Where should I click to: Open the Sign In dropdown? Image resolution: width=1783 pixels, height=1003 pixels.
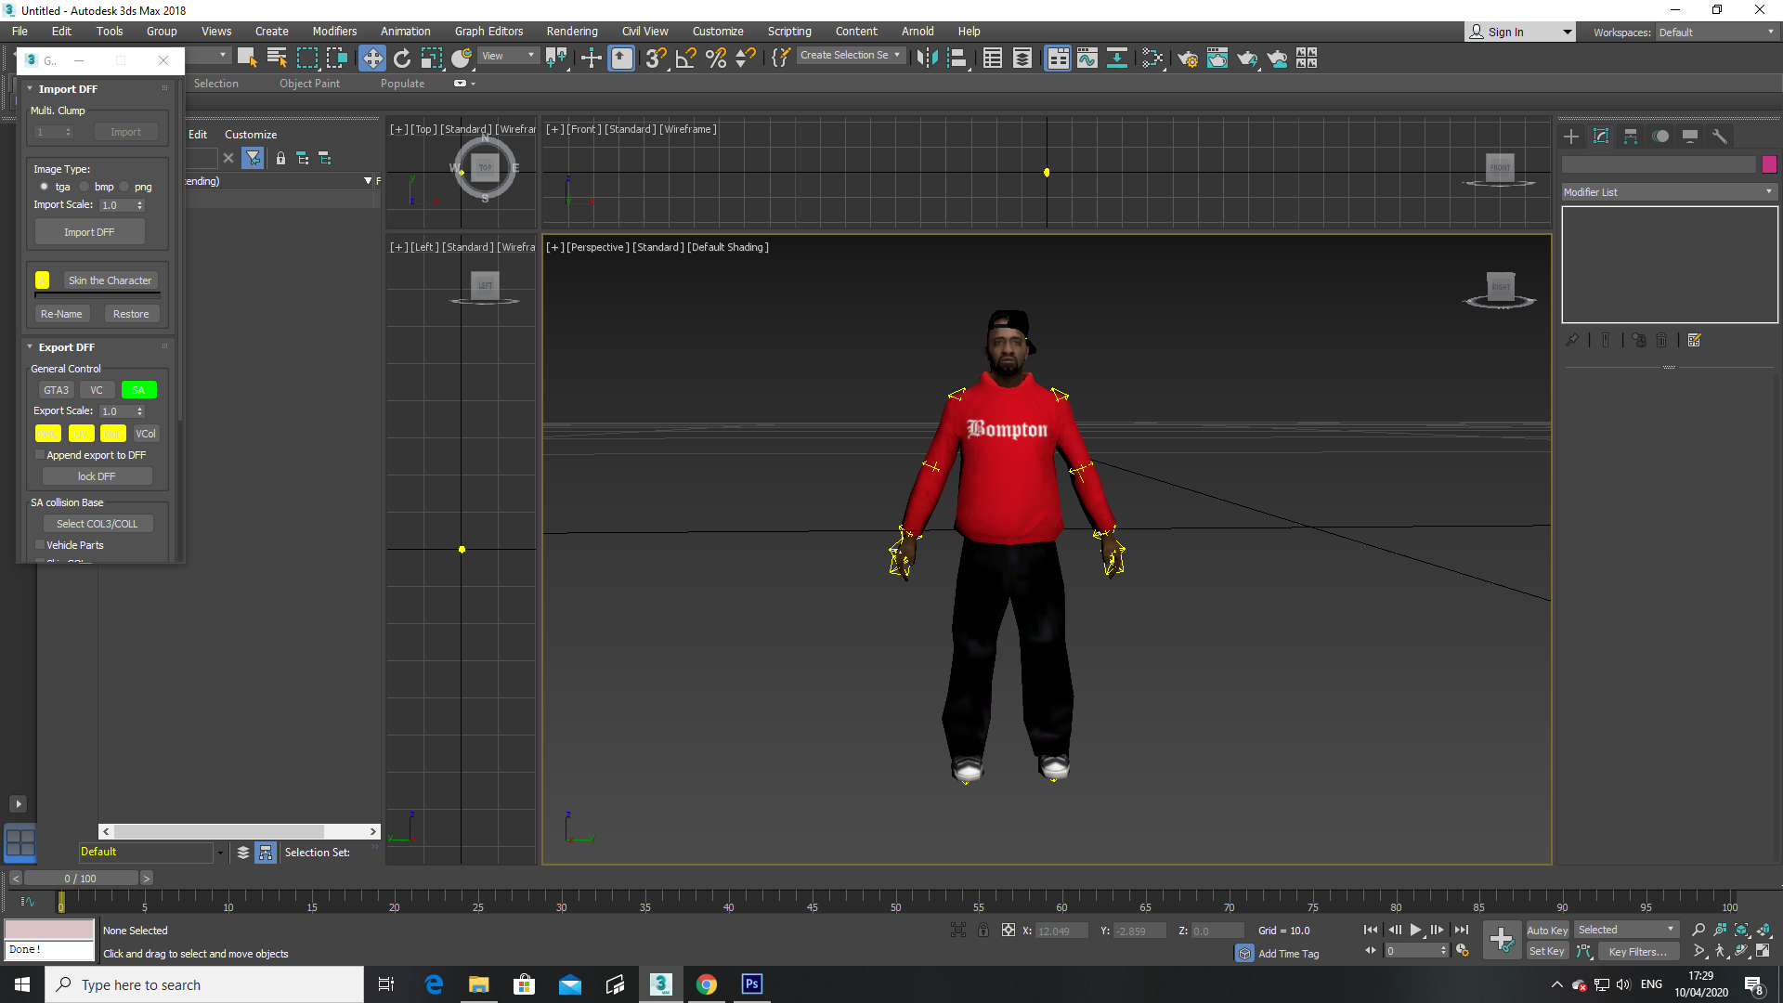tap(1519, 33)
